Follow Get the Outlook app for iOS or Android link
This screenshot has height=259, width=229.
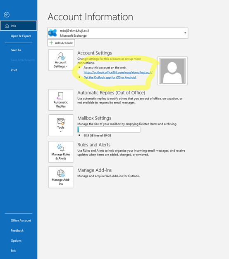pyautogui.click(x=110, y=77)
